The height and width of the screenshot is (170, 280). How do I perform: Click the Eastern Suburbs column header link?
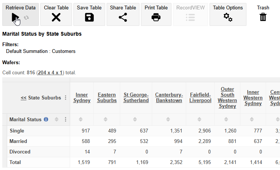[x=107, y=98]
